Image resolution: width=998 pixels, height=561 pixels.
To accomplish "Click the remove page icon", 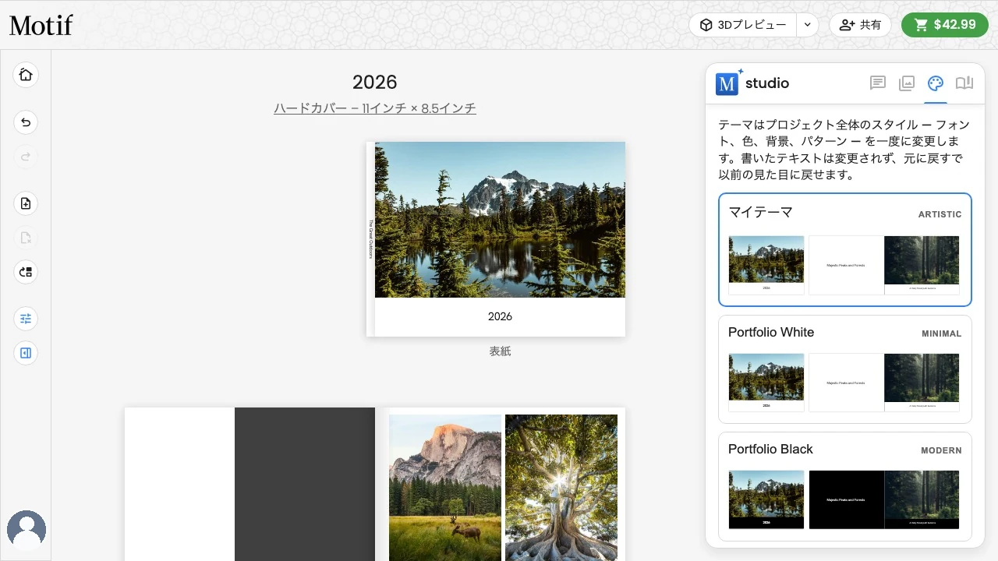I will pos(26,238).
